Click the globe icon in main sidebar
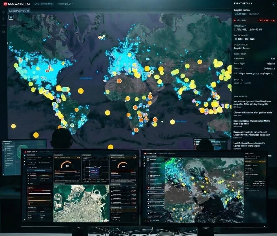This screenshot has width=277, height=236. pos(3,12)
